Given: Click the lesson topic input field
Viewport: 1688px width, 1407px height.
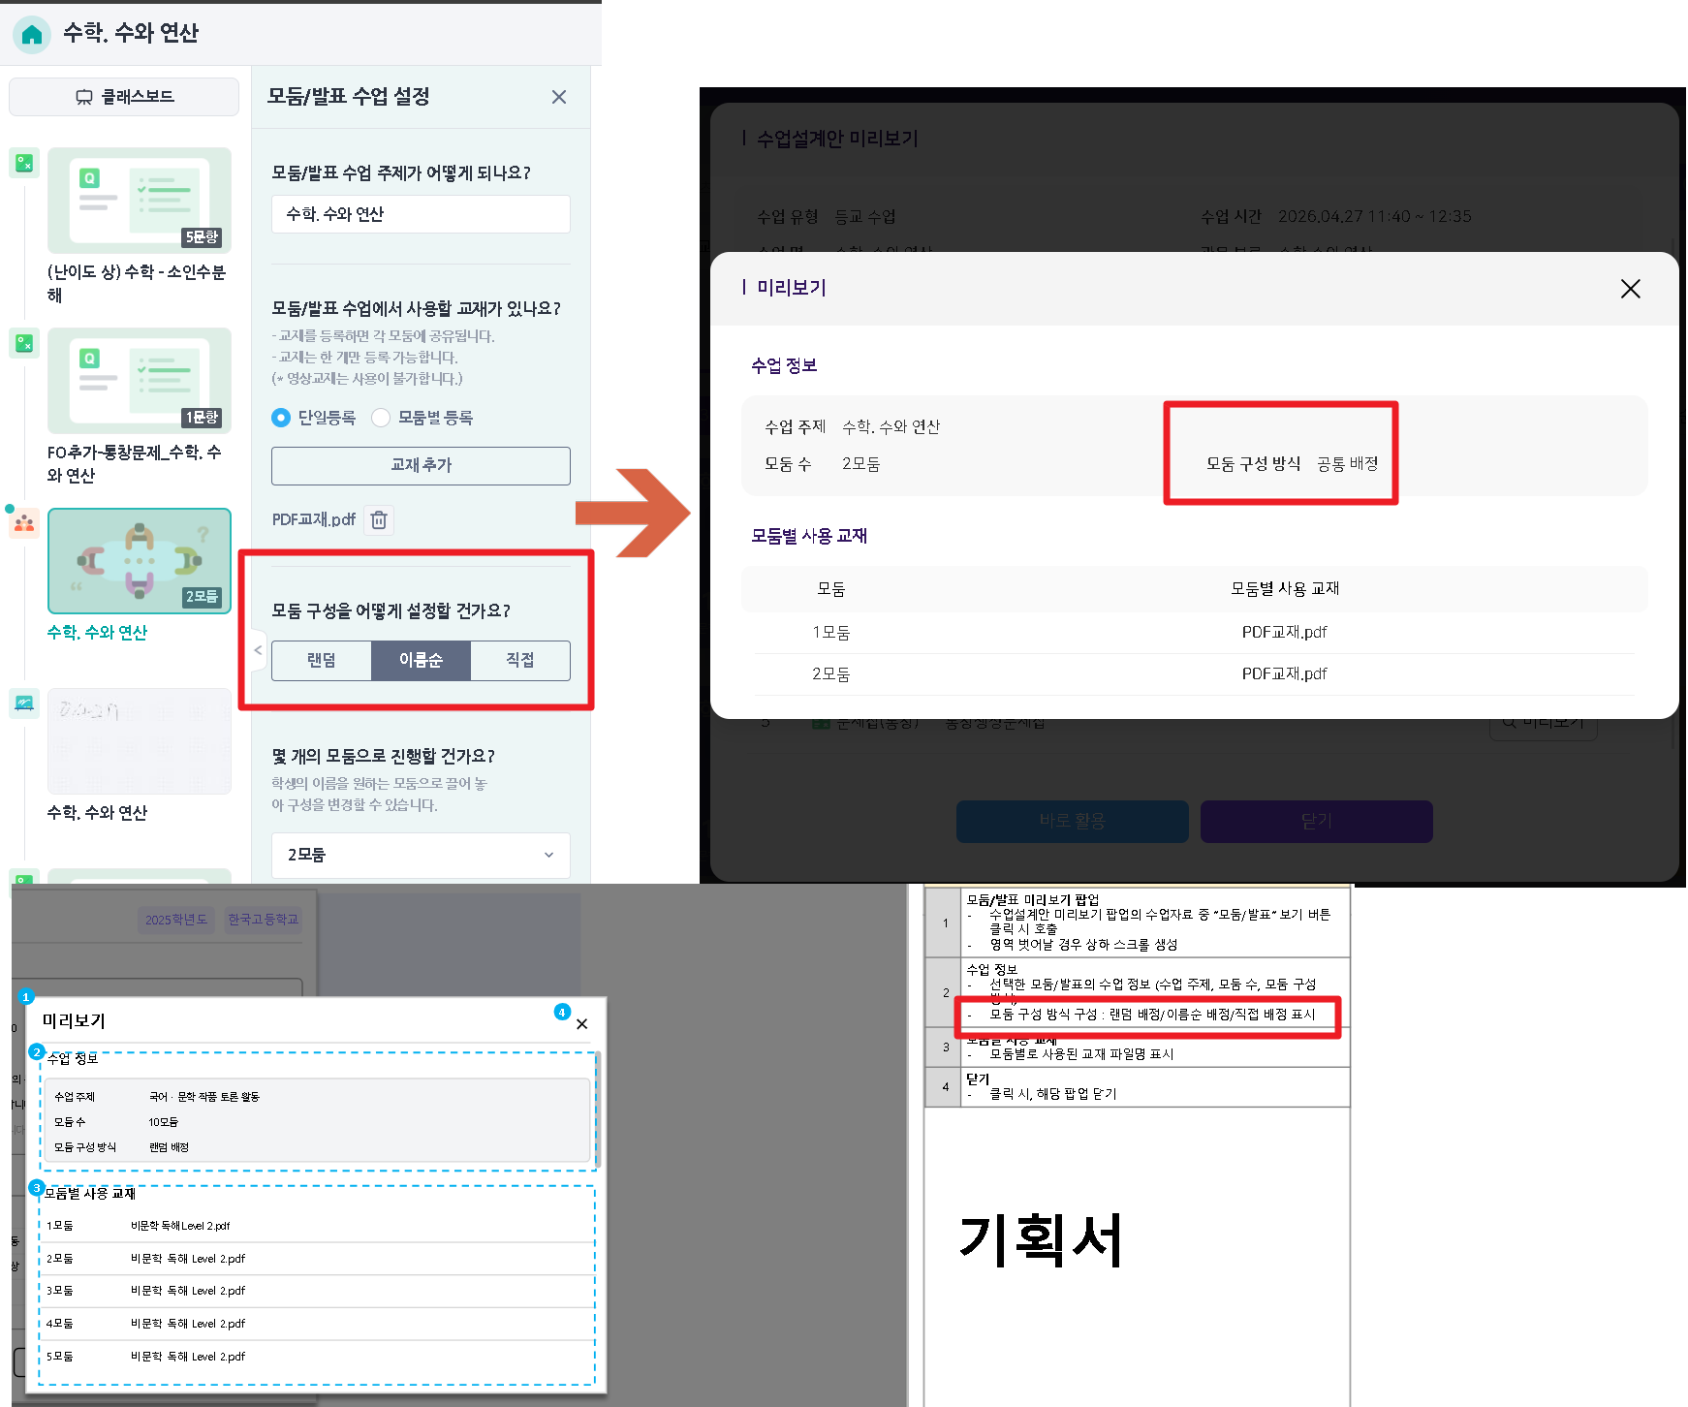Looking at the screenshot, I should [421, 214].
